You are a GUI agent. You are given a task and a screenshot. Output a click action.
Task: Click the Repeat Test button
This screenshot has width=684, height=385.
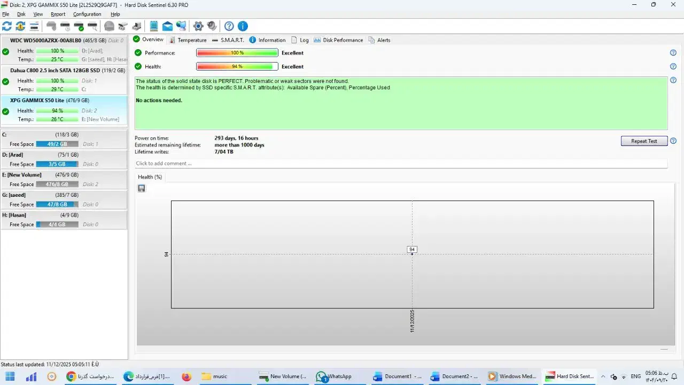click(x=644, y=141)
